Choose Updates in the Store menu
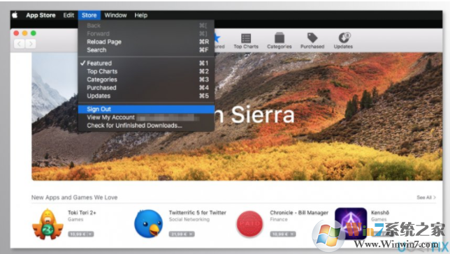Screen dimensions: 450x254 (x=146, y=96)
